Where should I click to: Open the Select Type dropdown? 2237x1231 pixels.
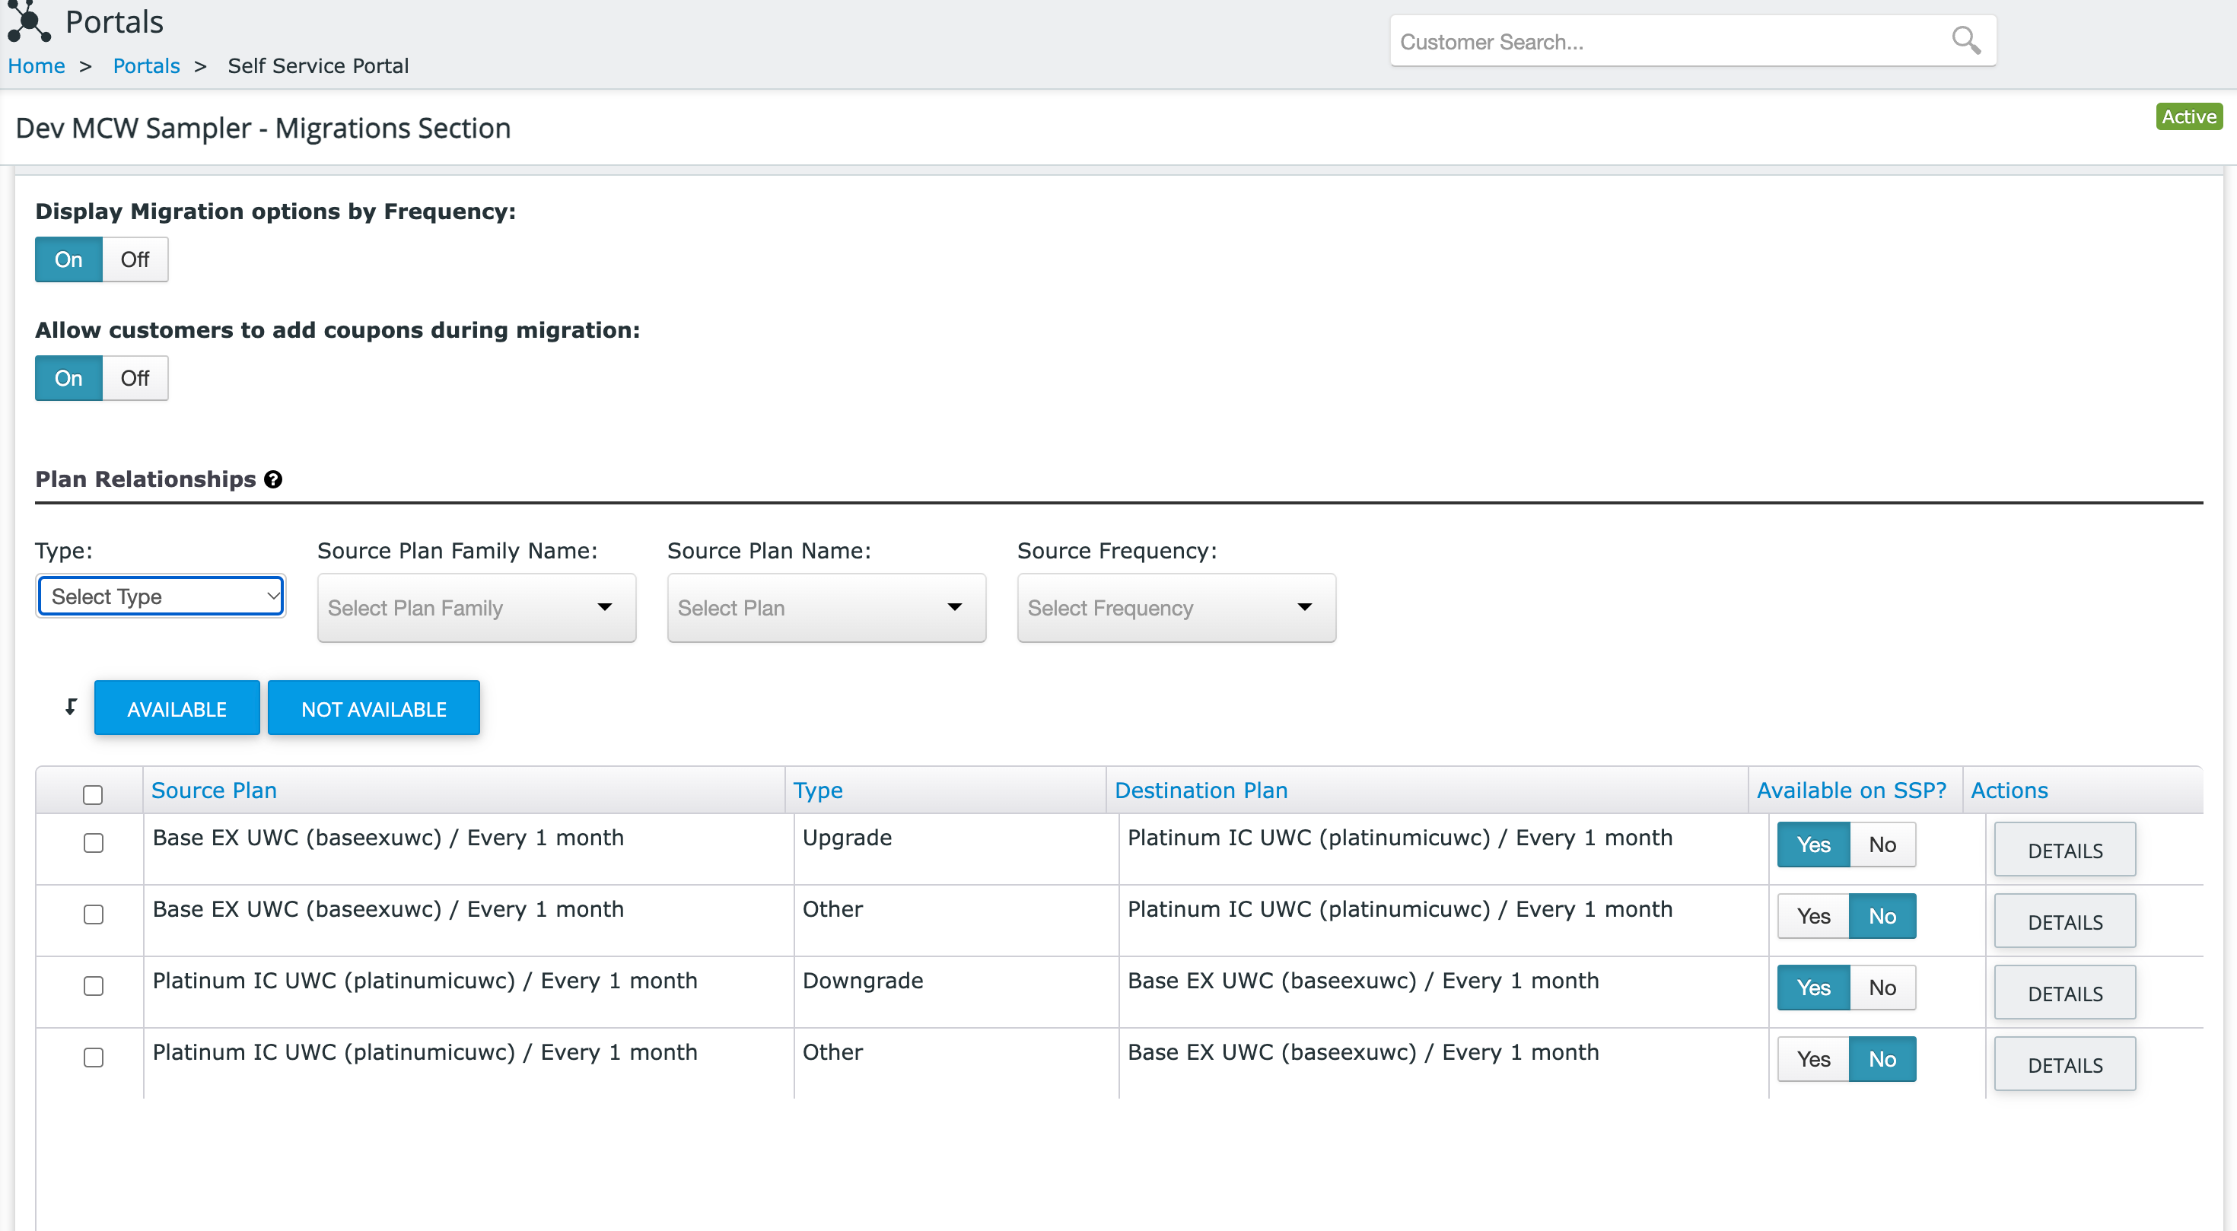coord(161,596)
